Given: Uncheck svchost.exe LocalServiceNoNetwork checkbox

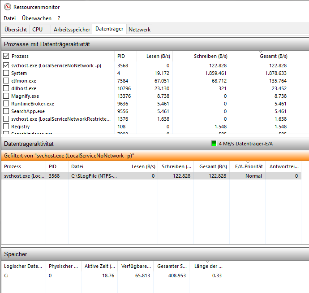Looking at the screenshot, I should 6,66.
